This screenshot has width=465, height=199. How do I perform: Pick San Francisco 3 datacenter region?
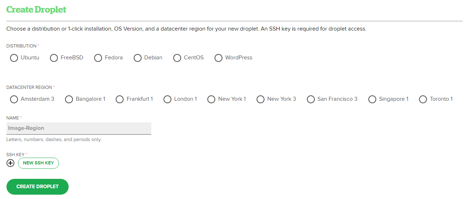(311, 99)
